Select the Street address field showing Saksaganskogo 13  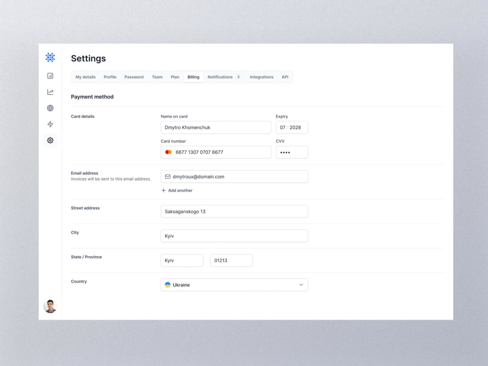[234, 211]
